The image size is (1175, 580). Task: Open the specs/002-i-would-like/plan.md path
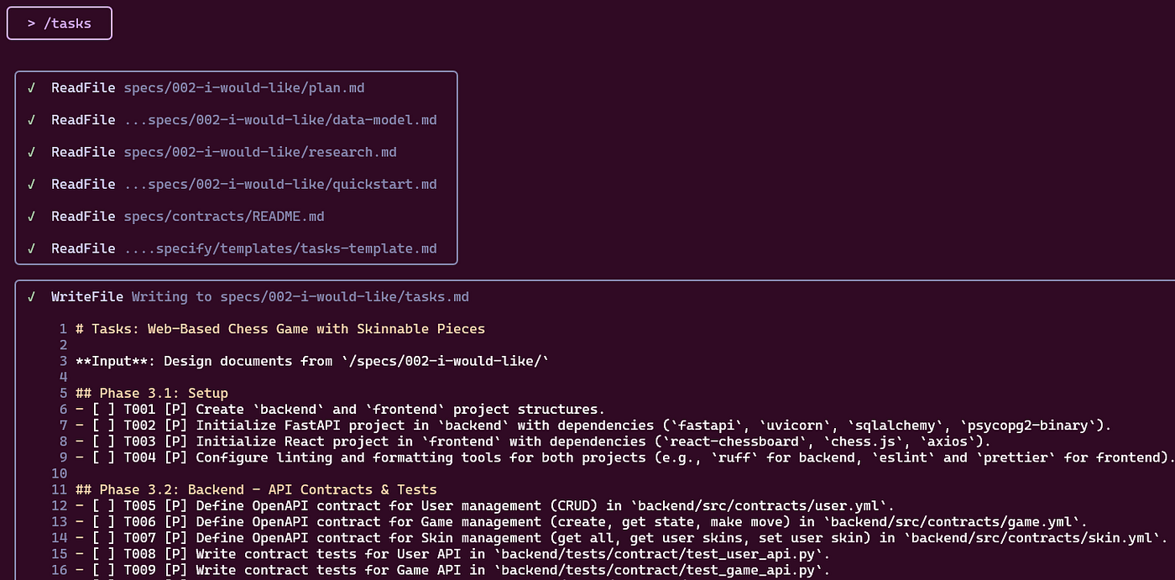point(244,88)
